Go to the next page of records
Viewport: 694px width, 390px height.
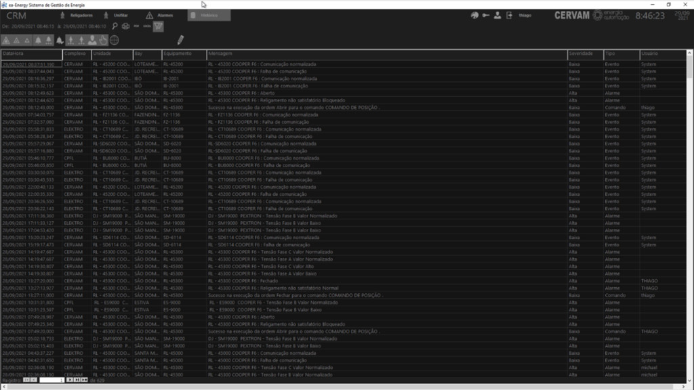[69, 381]
